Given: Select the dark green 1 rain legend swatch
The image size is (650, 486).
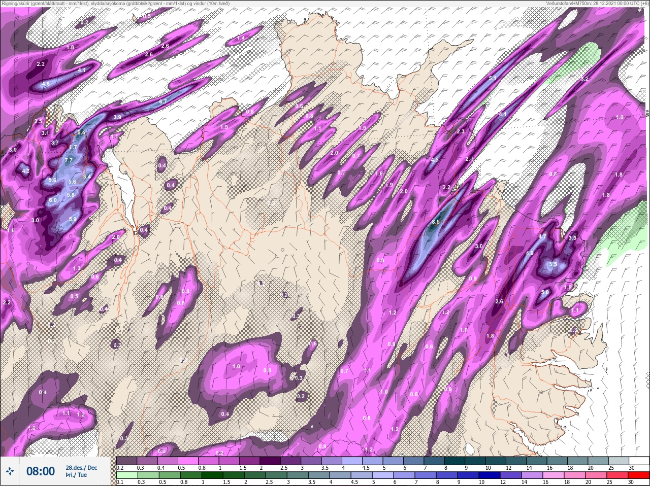Looking at the screenshot, I should click(212, 474).
